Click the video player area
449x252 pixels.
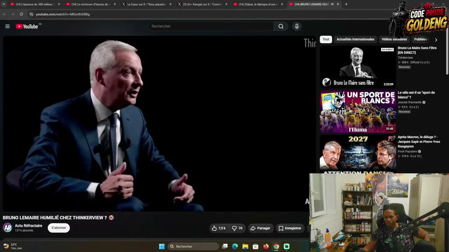160,123
